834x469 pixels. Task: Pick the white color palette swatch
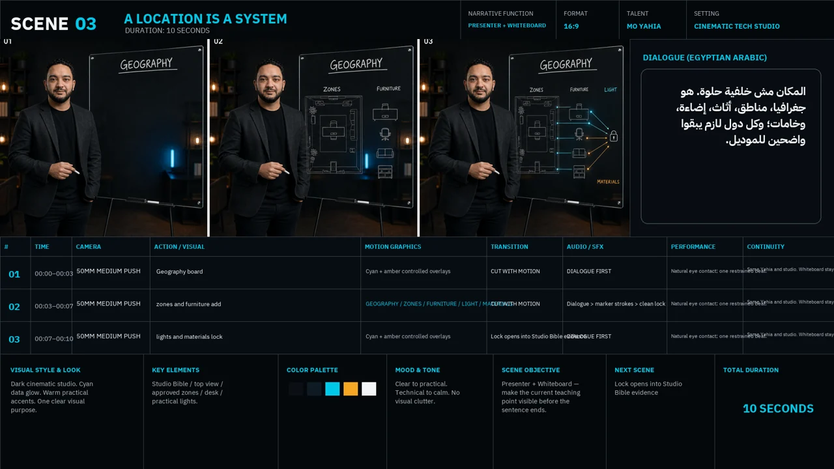pyautogui.click(x=369, y=389)
